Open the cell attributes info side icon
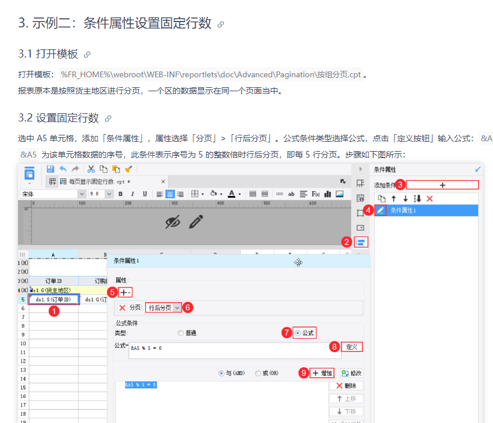 (361, 198)
